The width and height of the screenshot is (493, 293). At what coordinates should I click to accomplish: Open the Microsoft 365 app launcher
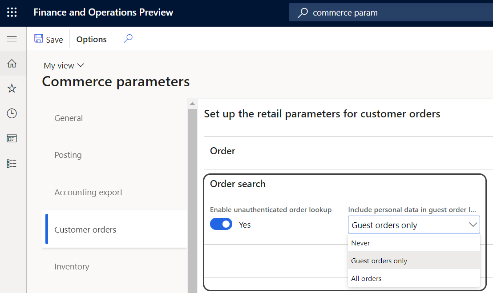[x=12, y=12]
